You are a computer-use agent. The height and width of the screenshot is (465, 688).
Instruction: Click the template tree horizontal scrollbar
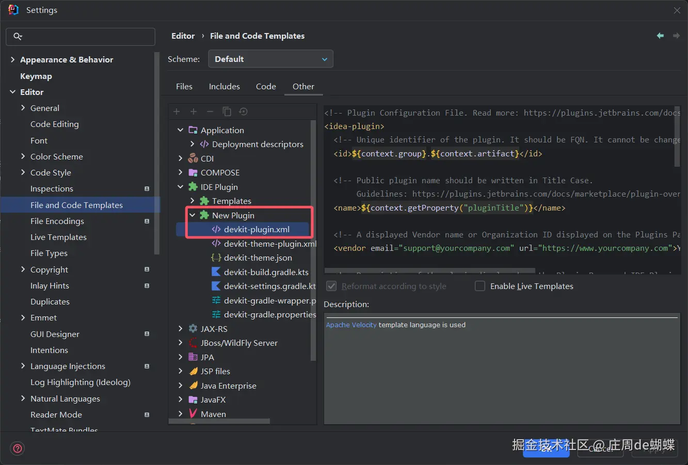point(219,422)
